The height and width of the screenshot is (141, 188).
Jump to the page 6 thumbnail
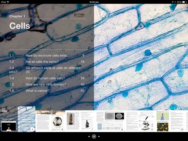(50, 121)
